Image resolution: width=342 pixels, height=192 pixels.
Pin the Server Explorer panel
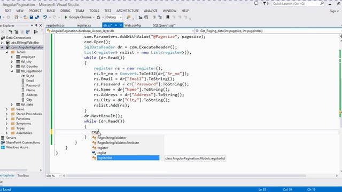(x=36, y=26)
